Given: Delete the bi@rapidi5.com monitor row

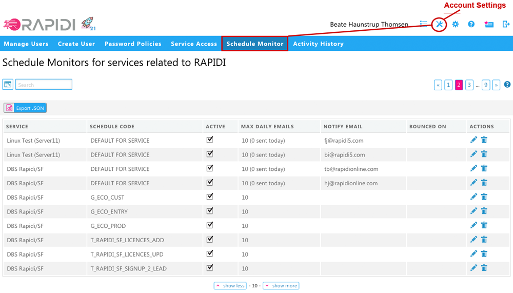Looking at the screenshot, I should tap(484, 154).
